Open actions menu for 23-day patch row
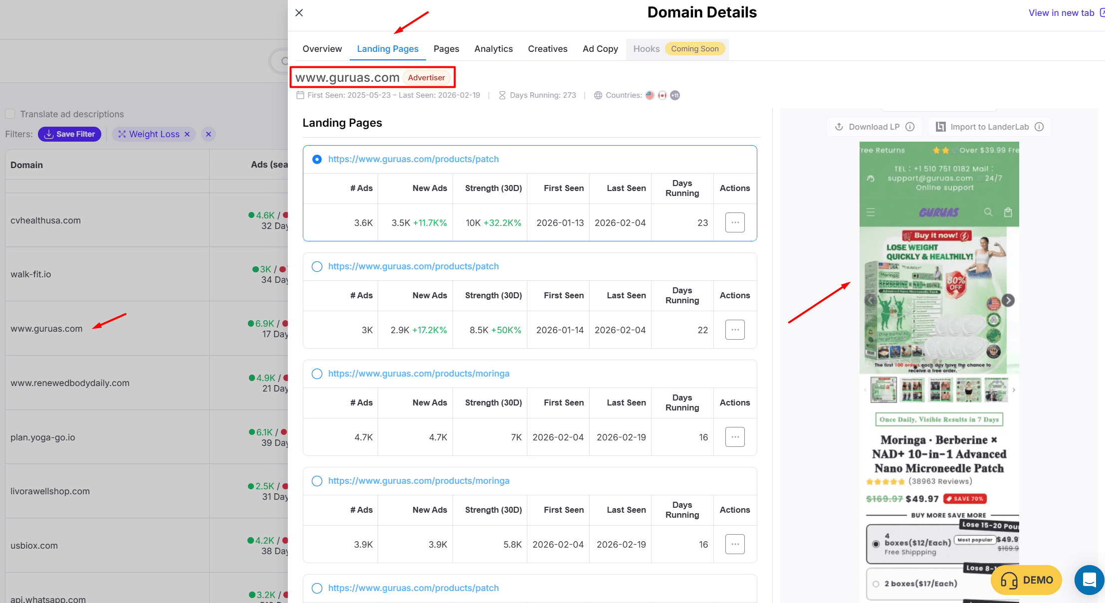Viewport: 1105px width, 603px height. point(734,223)
